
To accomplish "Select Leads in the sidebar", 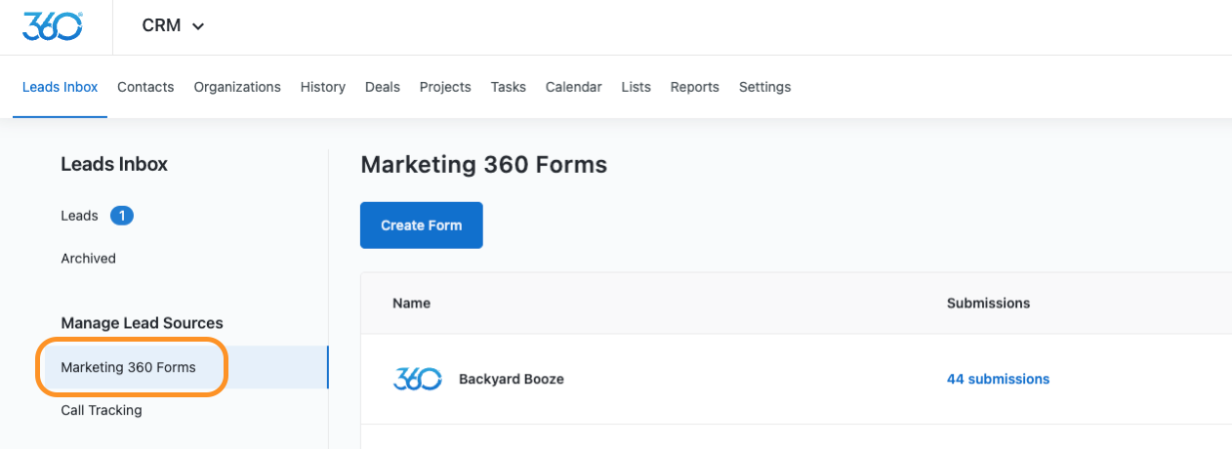I will click(x=80, y=216).
